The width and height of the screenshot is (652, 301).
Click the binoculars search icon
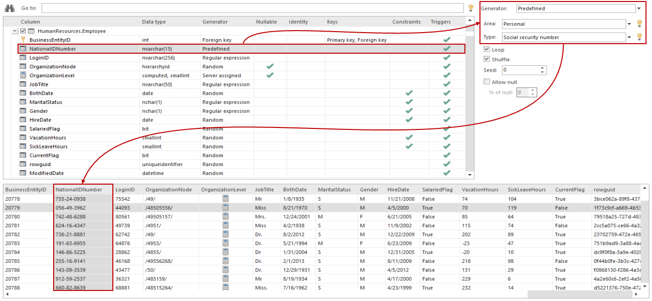10,8
